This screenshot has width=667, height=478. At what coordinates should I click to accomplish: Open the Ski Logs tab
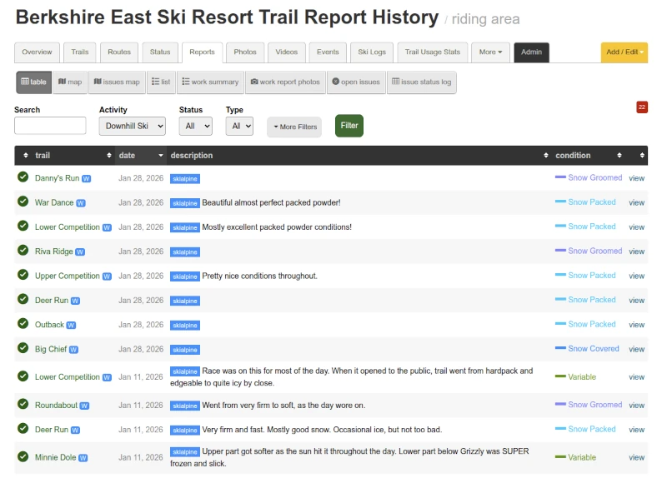click(x=372, y=52)
